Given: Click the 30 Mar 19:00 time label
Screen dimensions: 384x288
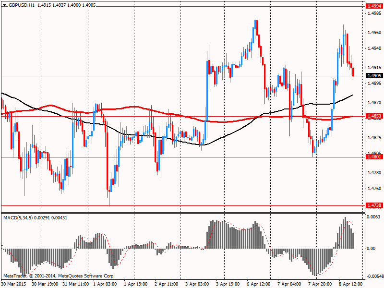Looking at the screenshot, I should (x=45, y=284).
